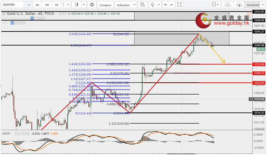Screen dimensions: 267x155
Task: Expand the more timeframes dropdown
Action: [x=68, y=5]
